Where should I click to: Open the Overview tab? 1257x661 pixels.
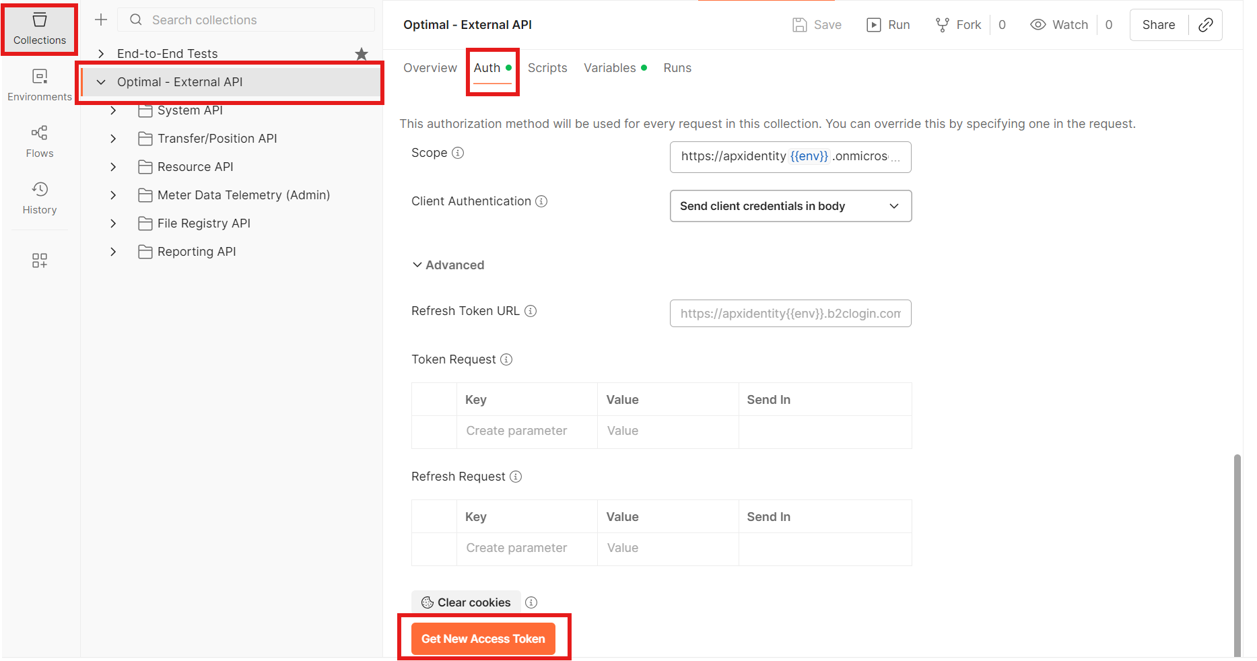coord(430,67)
